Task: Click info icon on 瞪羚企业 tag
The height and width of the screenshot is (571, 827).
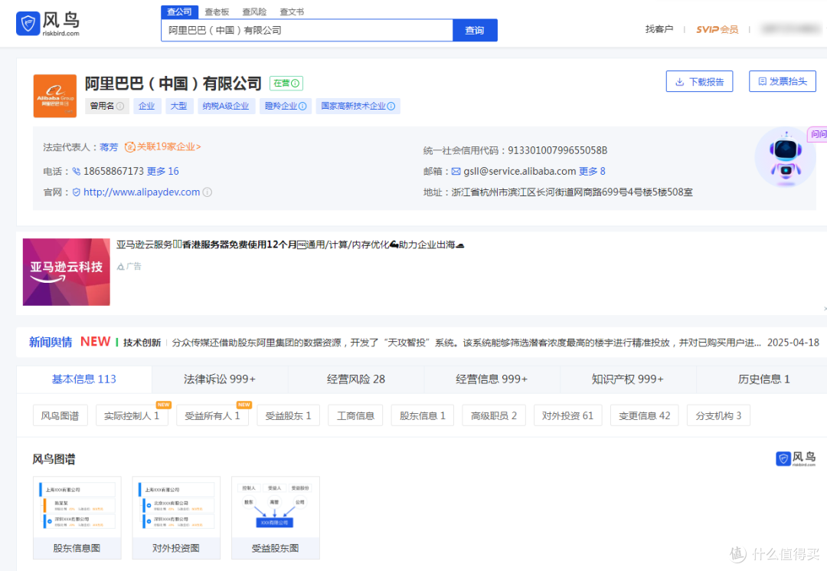Action: tap(302, 106)
